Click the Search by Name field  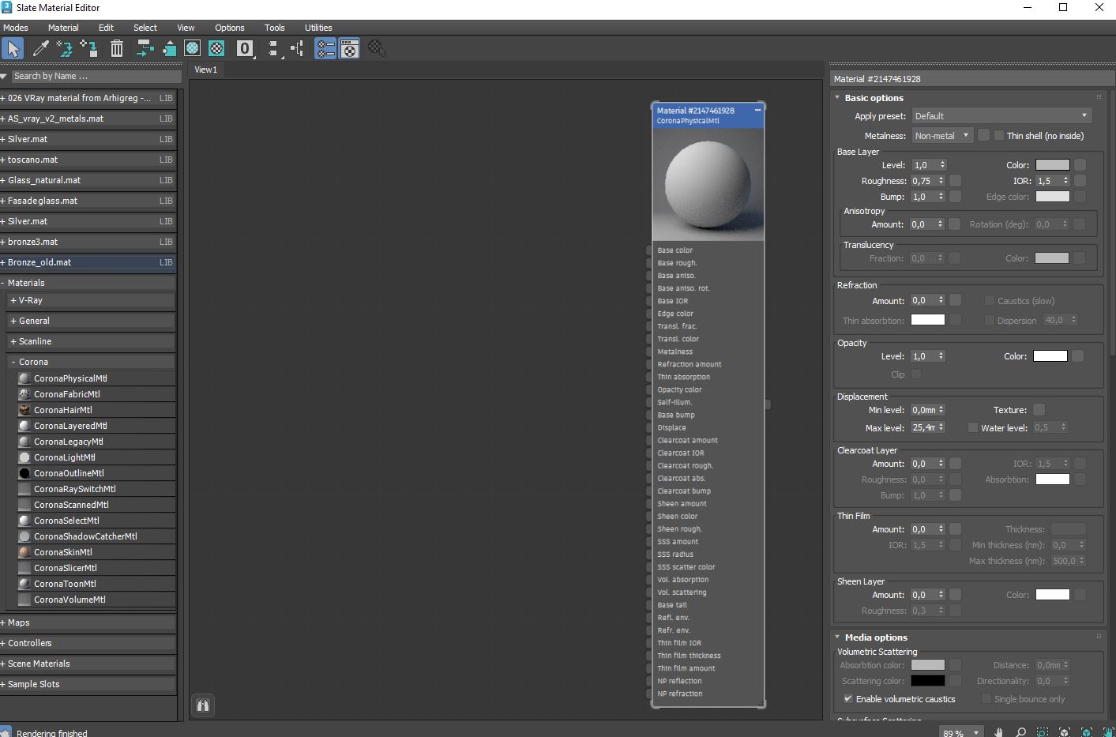click(x=95, y=77)
